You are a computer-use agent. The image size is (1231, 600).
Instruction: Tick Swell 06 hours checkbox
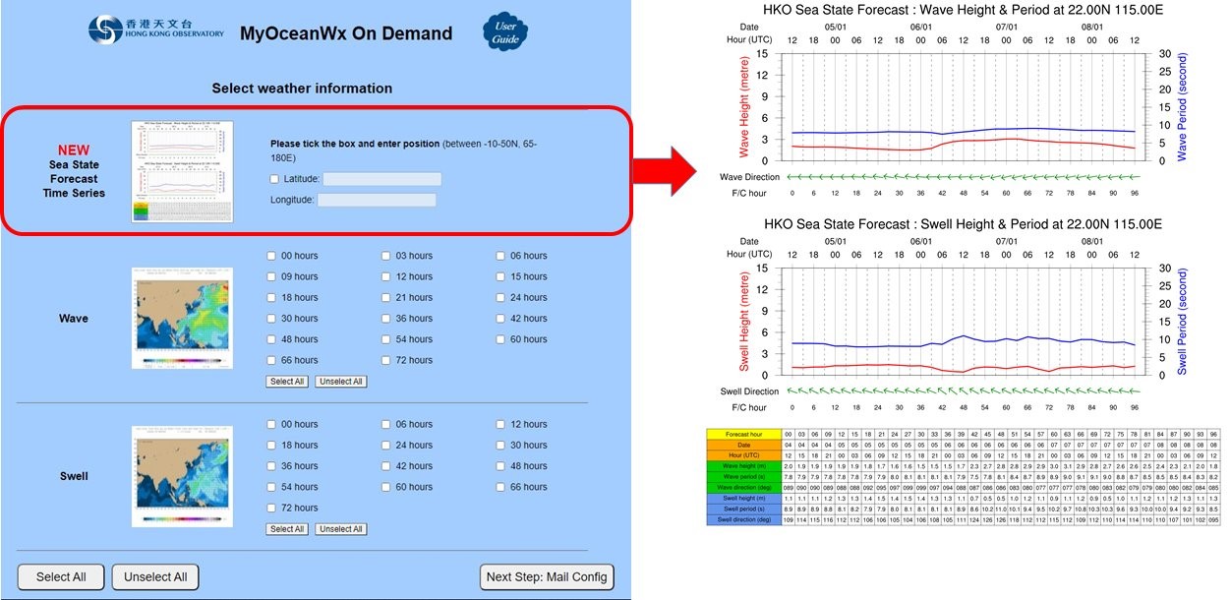point(387,424)
